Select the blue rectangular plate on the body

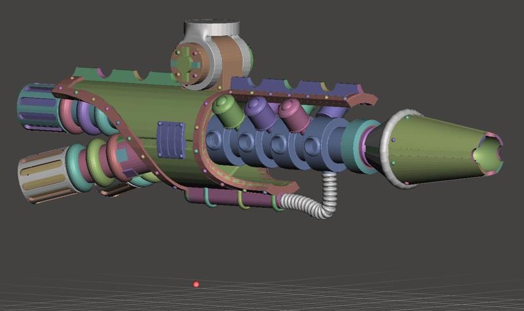(x=171, y=140)
